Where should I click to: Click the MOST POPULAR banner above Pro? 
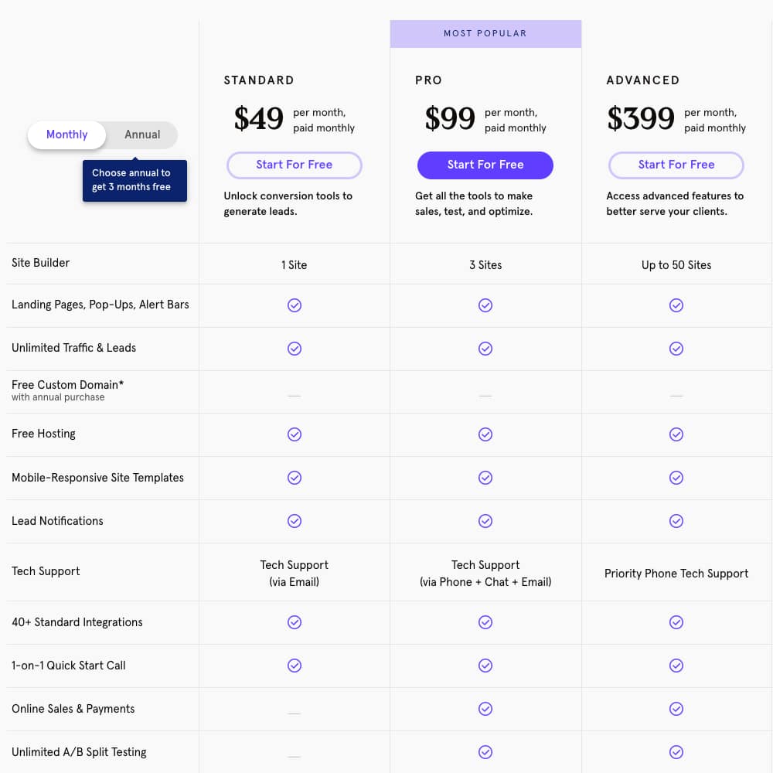485,33
